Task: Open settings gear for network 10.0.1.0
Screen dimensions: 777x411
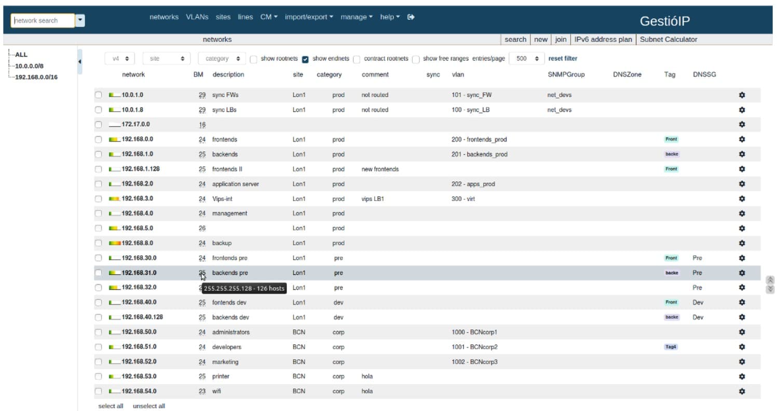Action: click(742, 95)
